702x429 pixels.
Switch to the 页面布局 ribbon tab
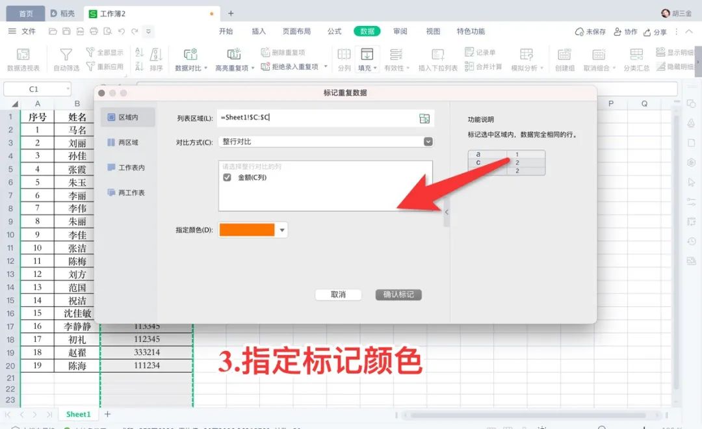(296, 31)
